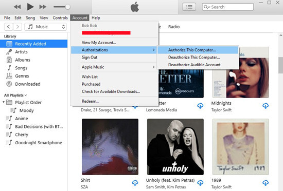Viewport: 283px width, 191px height.
Task: Collapse the Playlist Order folder triangle
Action: [4, 102]
